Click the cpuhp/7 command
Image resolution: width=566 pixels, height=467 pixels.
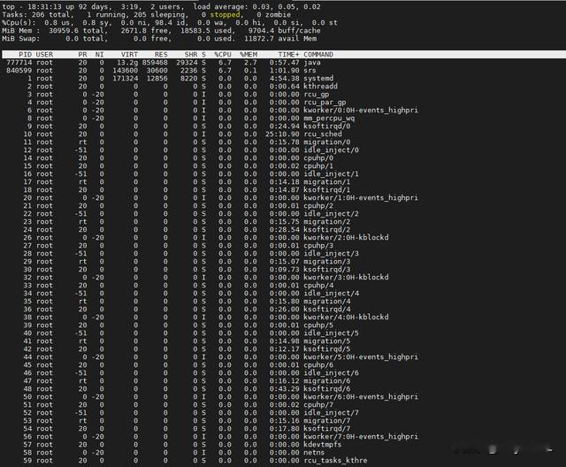[x=318, y=404]
